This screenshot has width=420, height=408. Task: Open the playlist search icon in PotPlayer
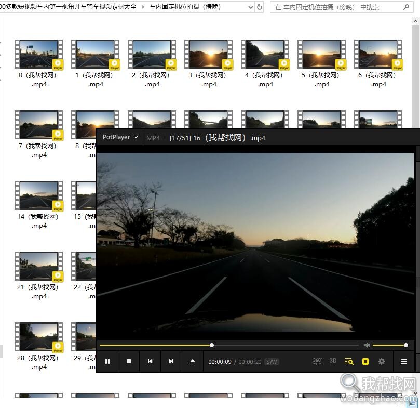click(349, 361)
